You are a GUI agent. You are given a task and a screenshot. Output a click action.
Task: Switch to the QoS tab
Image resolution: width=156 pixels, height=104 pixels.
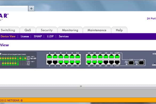click(x=28, y=30)
